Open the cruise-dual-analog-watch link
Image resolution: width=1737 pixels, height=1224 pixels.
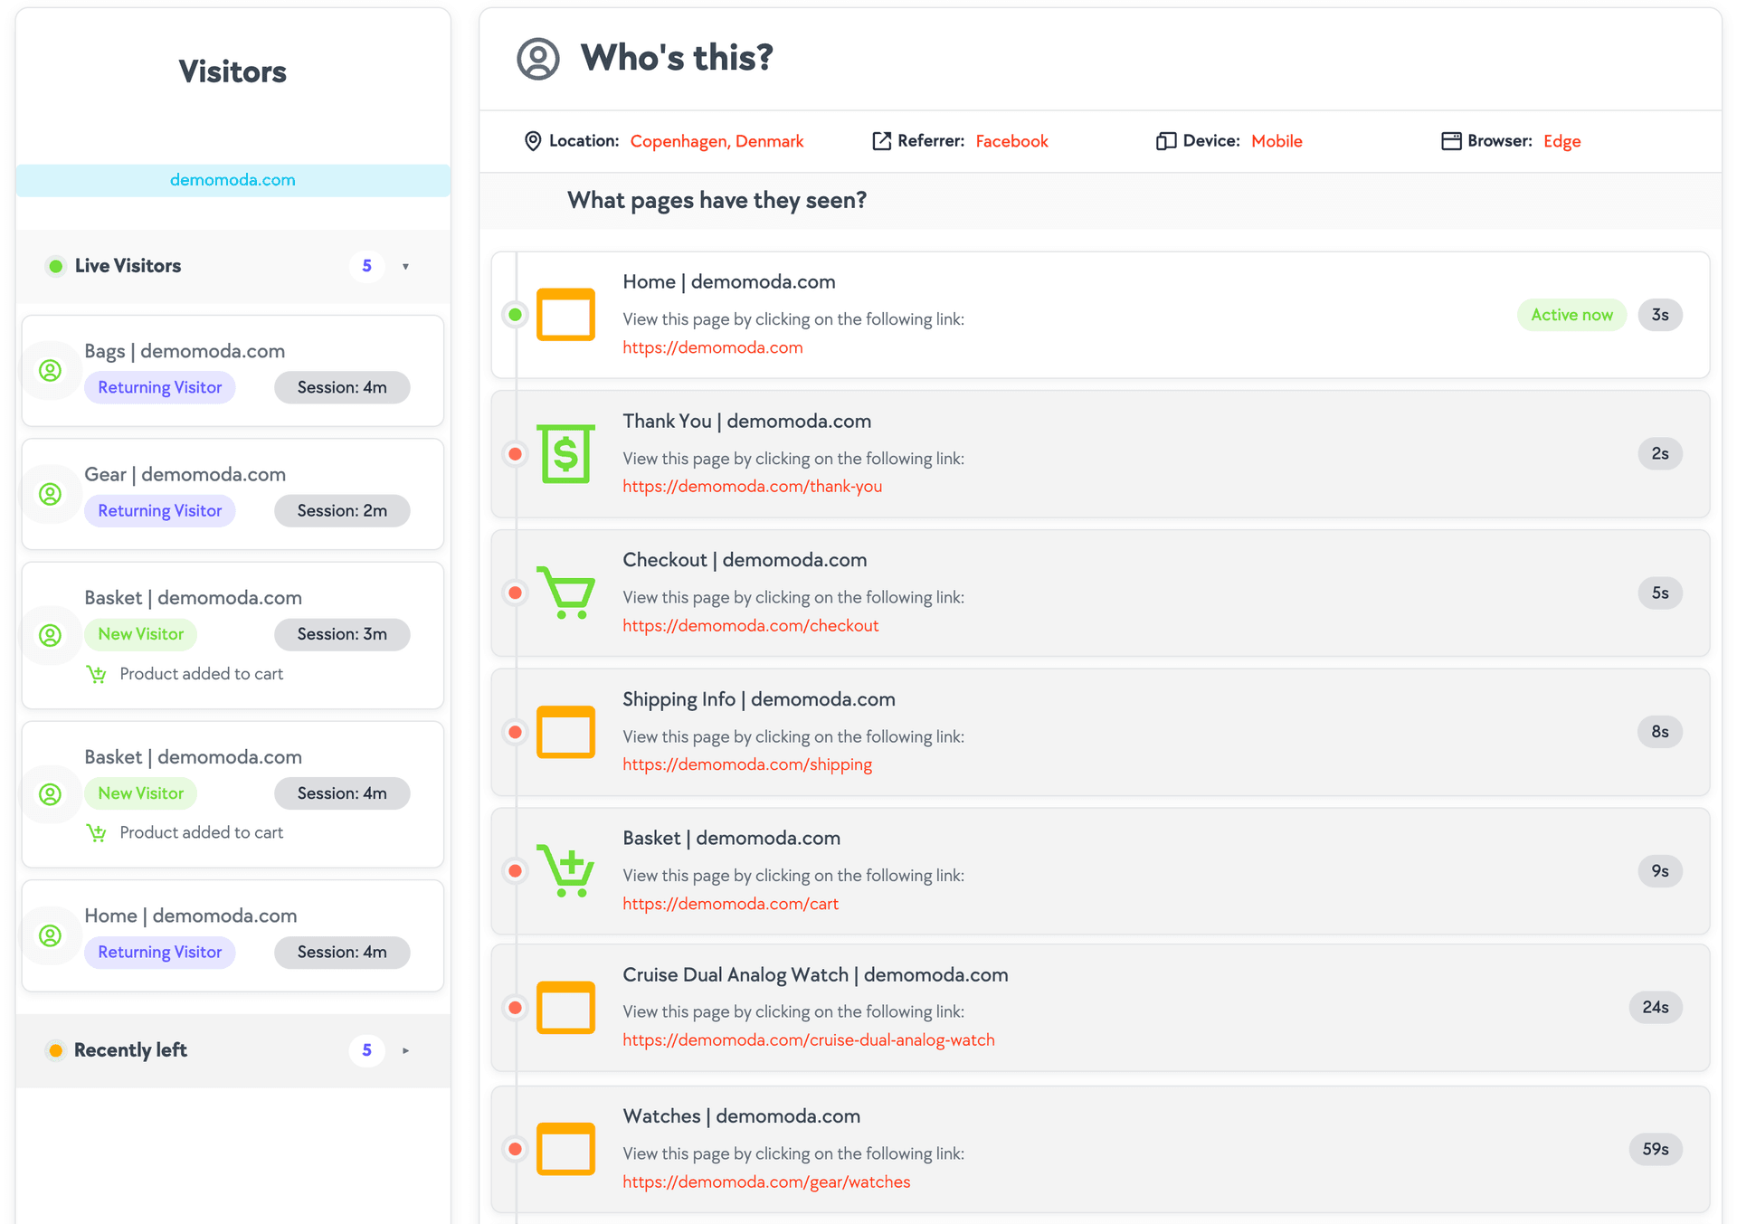(809, 1040)
